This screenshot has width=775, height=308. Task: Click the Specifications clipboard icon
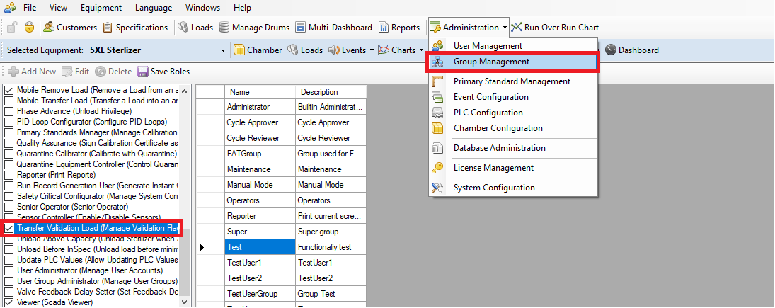108,28
